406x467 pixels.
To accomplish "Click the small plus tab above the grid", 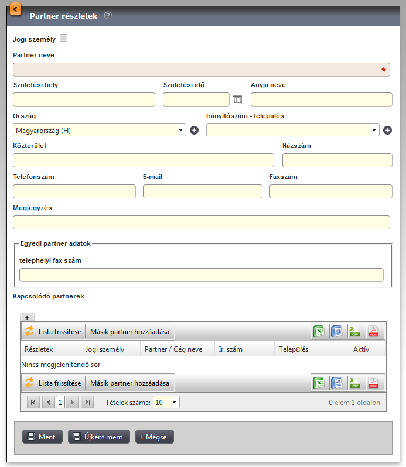I will point(27,318).
